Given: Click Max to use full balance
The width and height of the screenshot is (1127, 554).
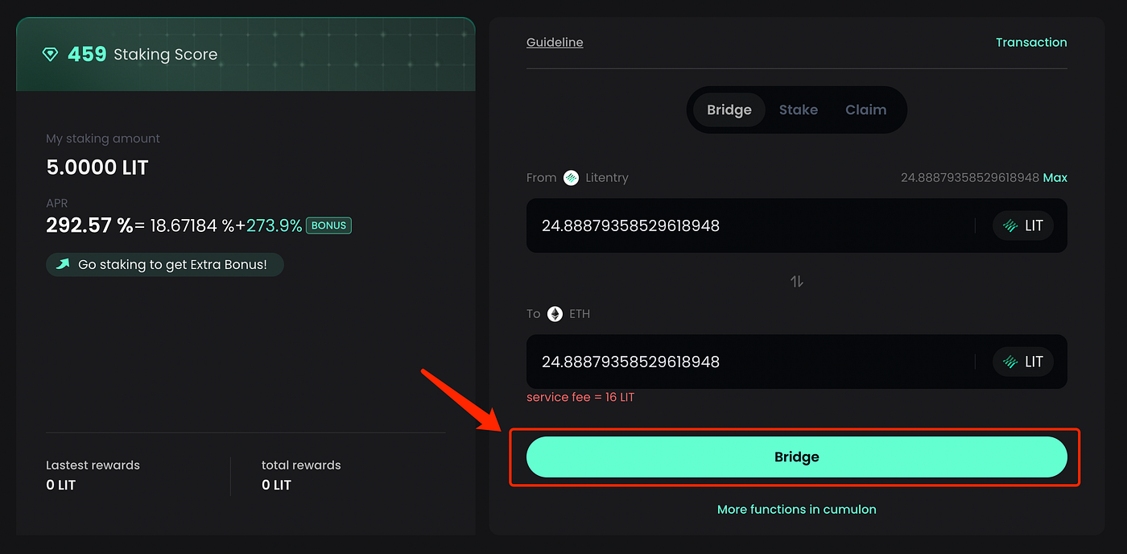Looking at the screenshot, I should tap(1055, 177).
